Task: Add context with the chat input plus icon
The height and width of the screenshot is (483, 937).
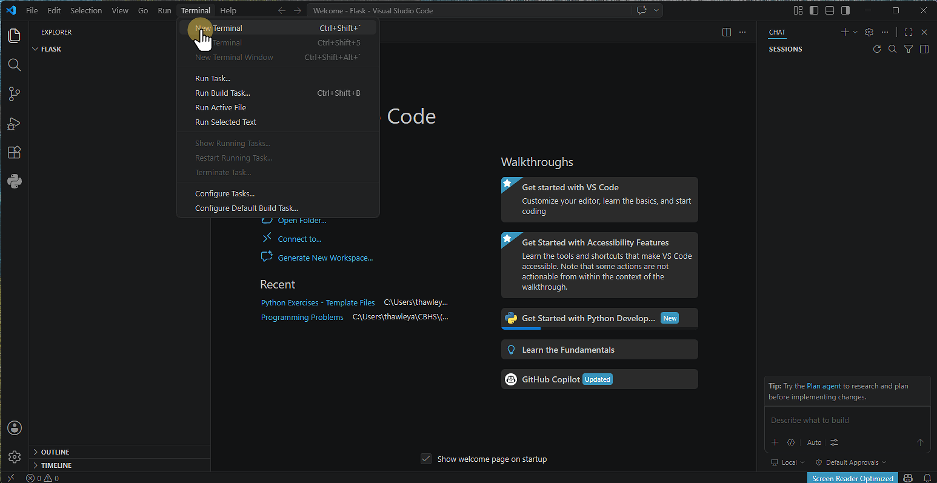Action: (775, 442)
